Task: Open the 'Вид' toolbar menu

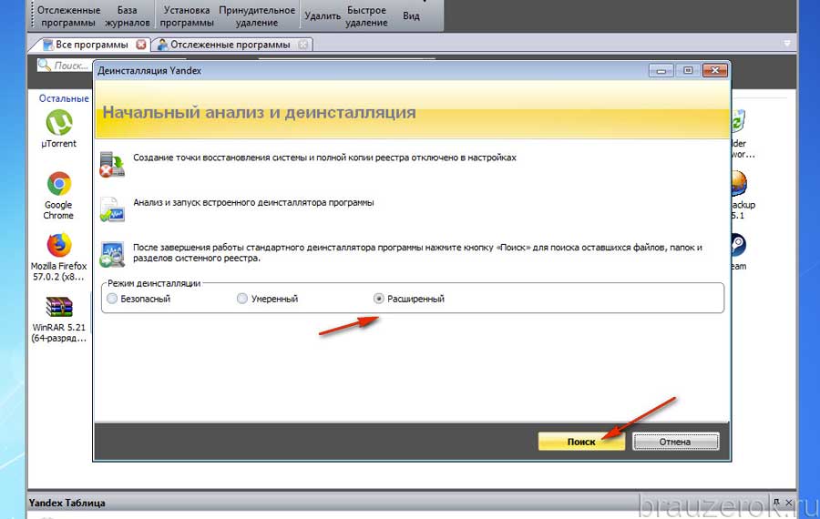Action: [x=411, y=16]
